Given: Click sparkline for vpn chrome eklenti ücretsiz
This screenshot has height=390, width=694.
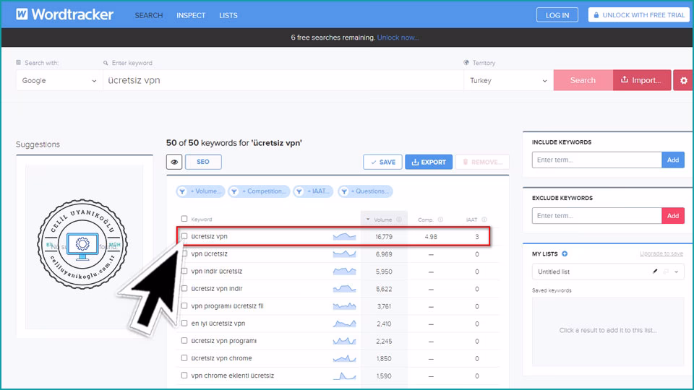Looking at the screenshot, I should 344,376.
